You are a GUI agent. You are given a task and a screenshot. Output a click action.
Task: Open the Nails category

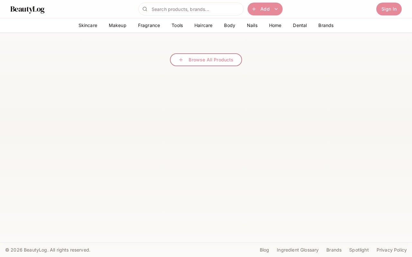pos(252,25)
